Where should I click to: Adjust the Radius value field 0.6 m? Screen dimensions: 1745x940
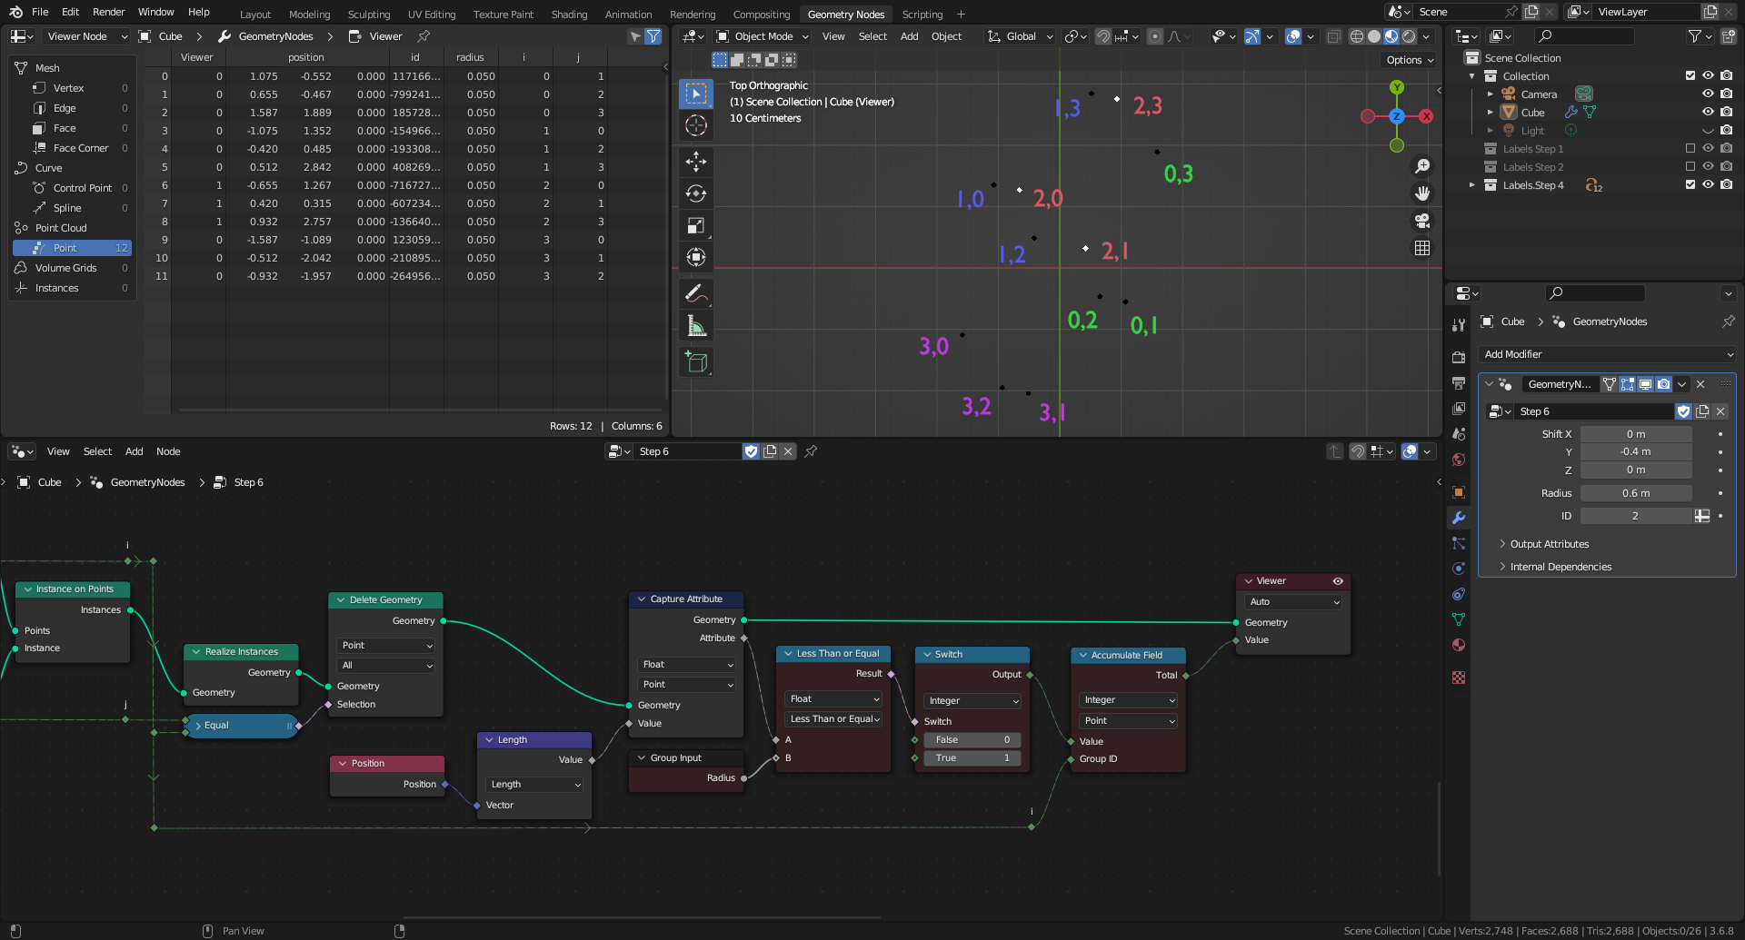pos(1636,493)
